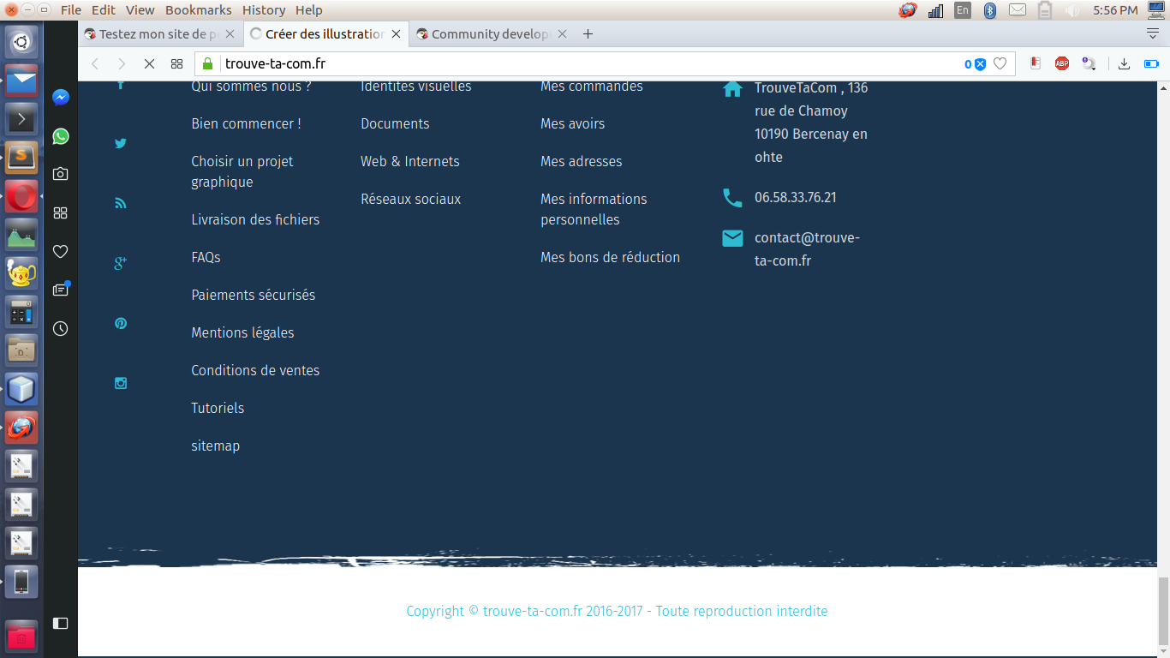
Task: Open the FAQs link
Action: coord(206,257)
